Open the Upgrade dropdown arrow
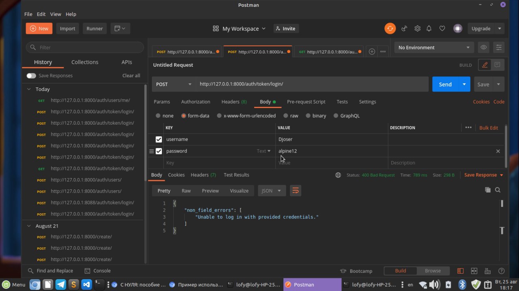The image size is (519, 291). tap(500, 28)
